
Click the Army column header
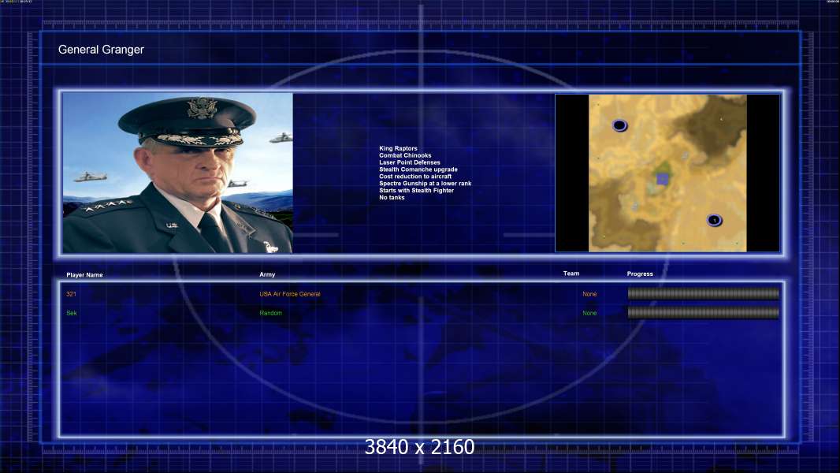click(267, 274)
